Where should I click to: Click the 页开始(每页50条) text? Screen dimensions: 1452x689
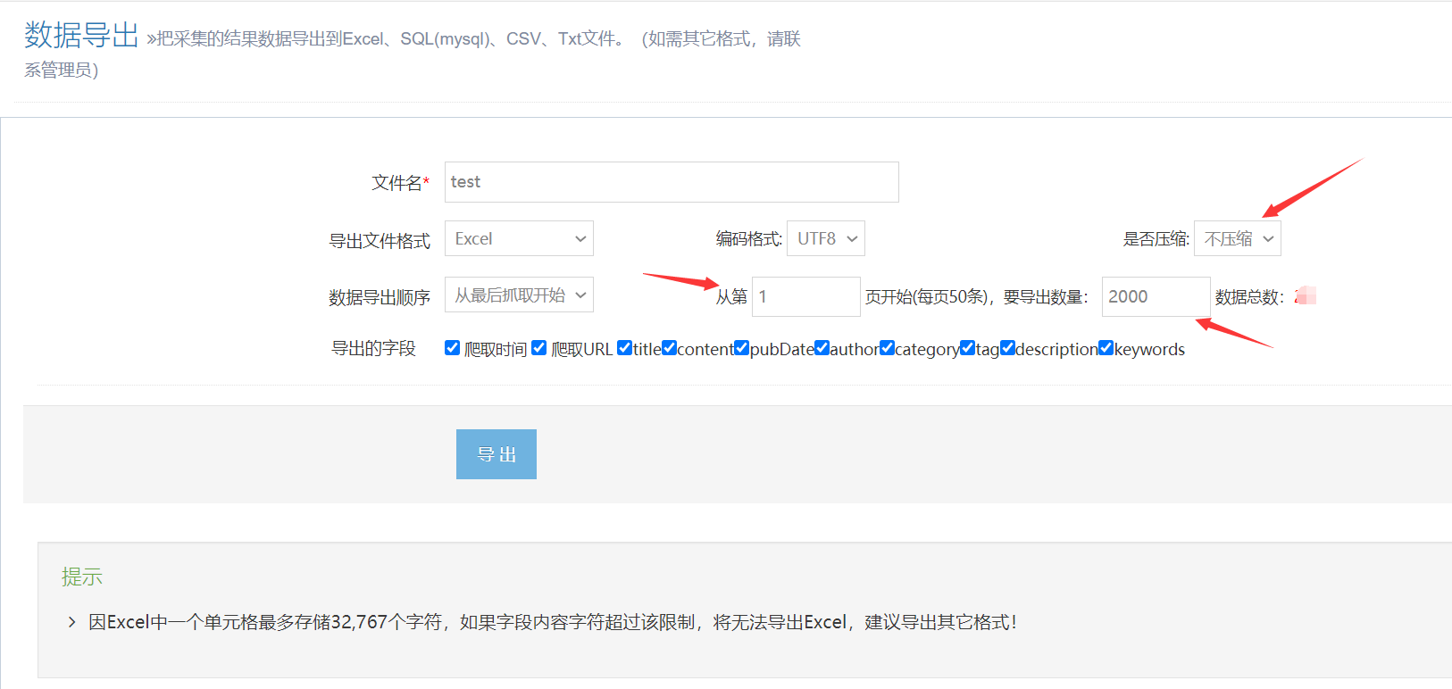928,297
